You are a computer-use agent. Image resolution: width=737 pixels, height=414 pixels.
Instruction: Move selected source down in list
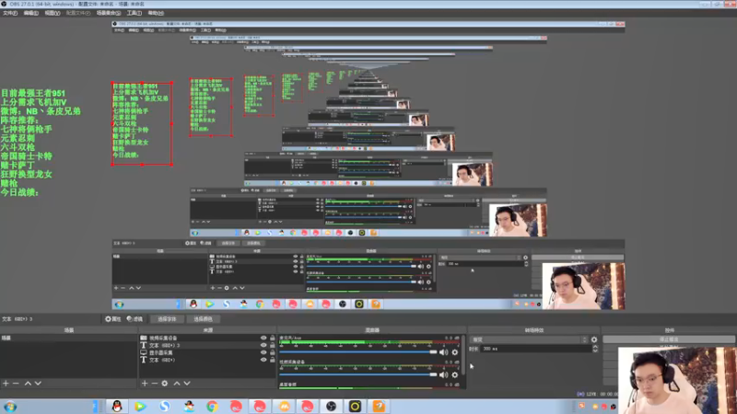pos(187,384)
